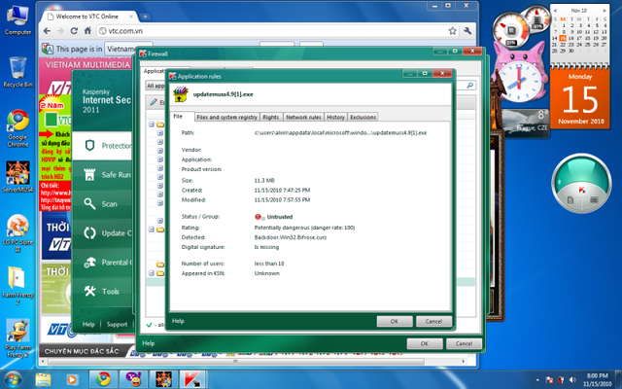
Task: Go to next month in calendar gadget
Action: [605, 11]
